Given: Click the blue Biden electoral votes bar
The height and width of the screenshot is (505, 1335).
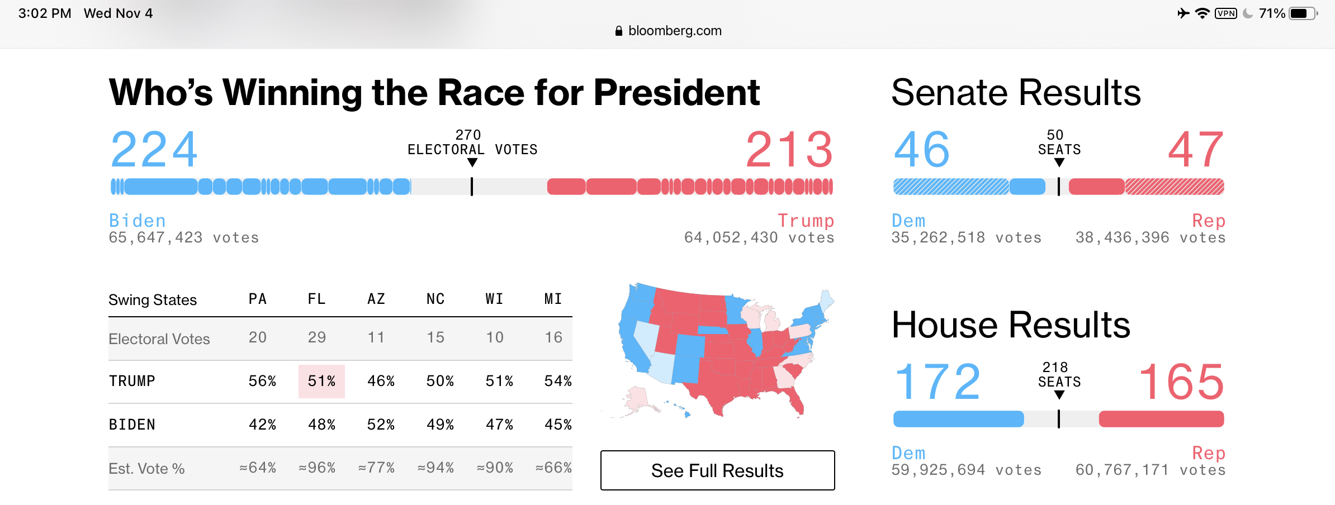Looking at the screenshot, I should point(261,187).
